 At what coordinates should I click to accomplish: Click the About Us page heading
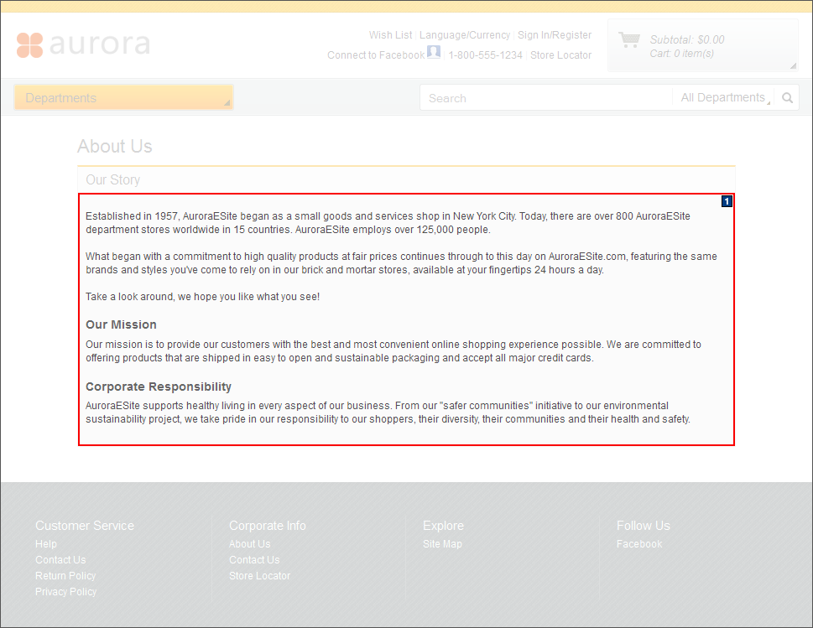click(x=115, y=146)
